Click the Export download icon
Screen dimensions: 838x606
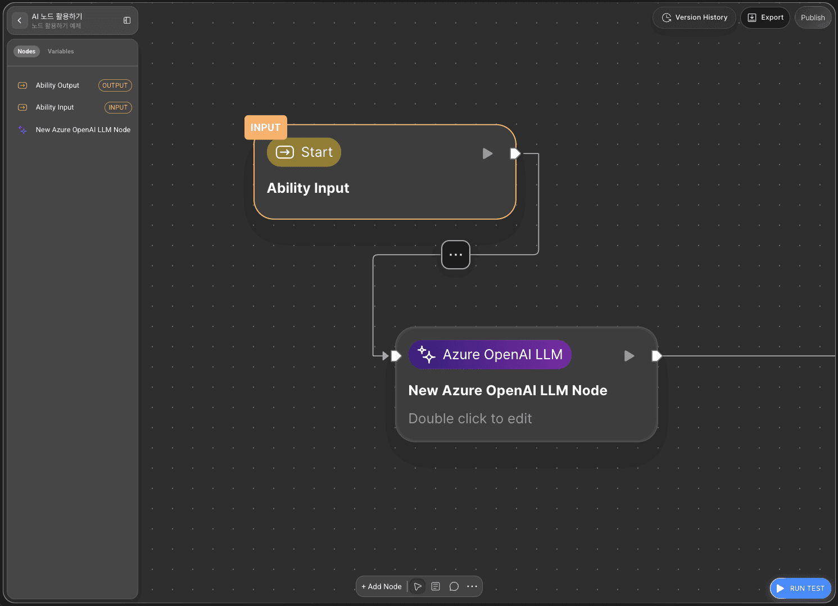coord(752,17)
